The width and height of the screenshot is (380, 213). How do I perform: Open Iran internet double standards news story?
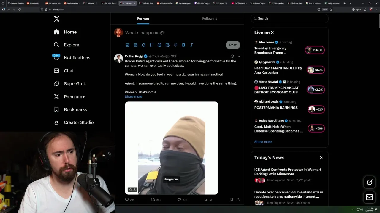(x=289, y=194)
